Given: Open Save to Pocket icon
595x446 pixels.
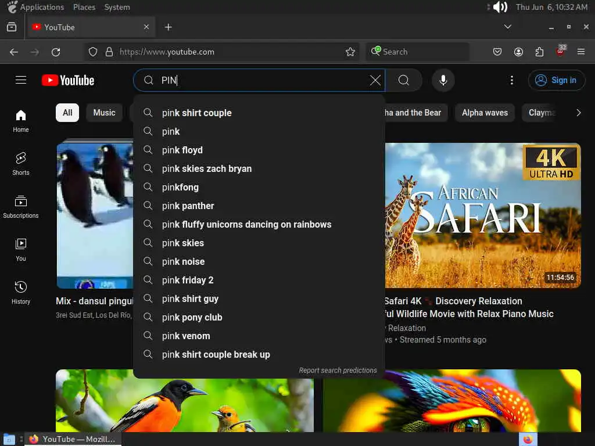Looking at the screenshot, I should point(497,52).
